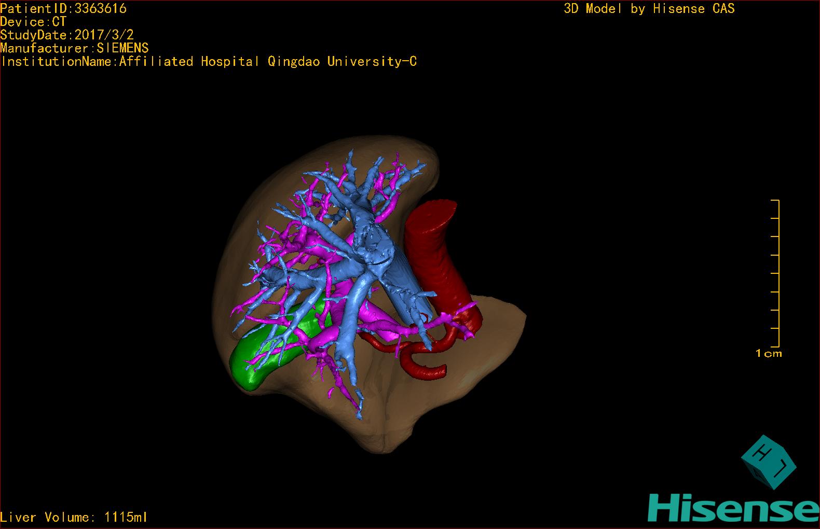This screenshot has height=529, width=820.
Task: Click the Liver Volume 1115ml readout
Action: pyautogui.click(x=74, y=517)
